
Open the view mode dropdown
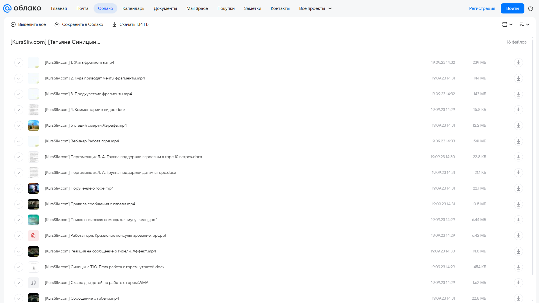(x=507, y=24)
